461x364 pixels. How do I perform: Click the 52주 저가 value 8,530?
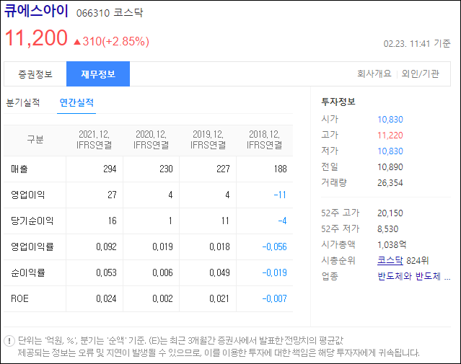point(388,229)
